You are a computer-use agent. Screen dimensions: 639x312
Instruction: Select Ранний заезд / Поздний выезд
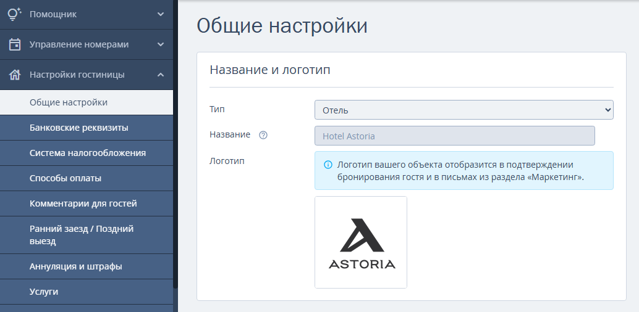click(82, 235)
